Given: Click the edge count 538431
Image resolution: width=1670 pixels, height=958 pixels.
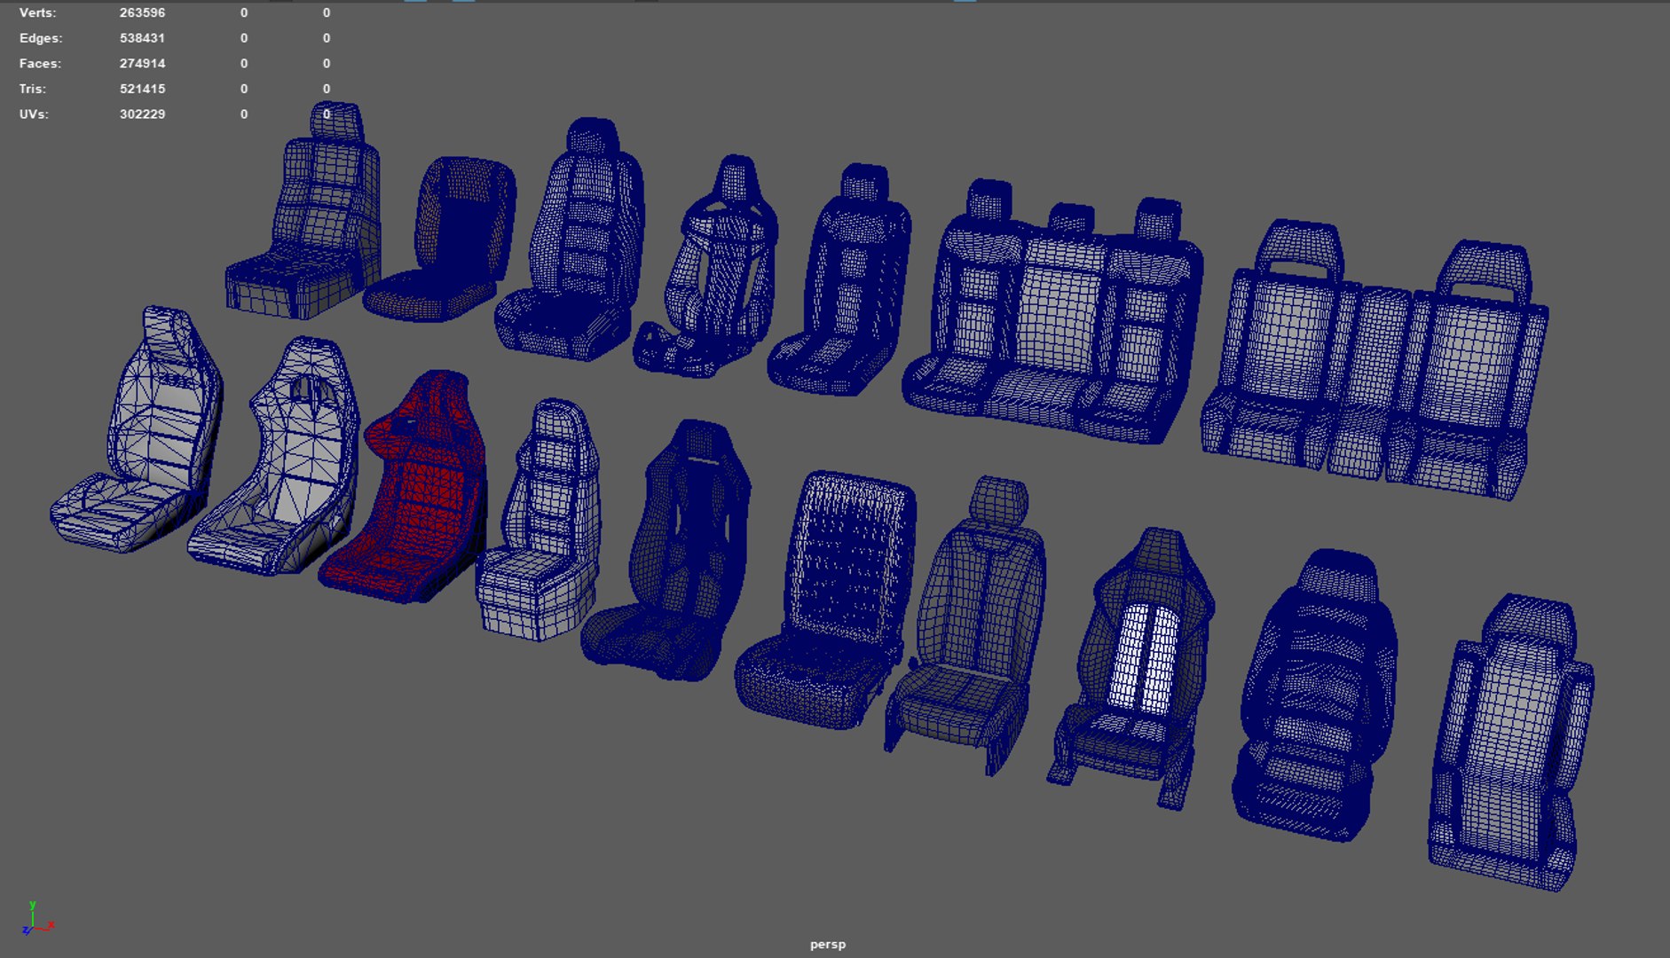Looking at the screenshot, I should click(x=142, y=38).
